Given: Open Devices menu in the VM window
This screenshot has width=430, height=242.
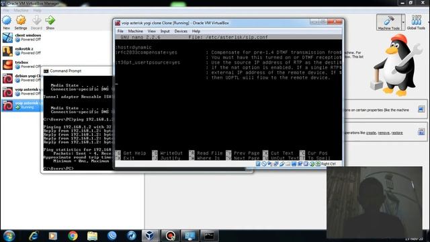Looking at the screenshot, I should coord(181,32).
